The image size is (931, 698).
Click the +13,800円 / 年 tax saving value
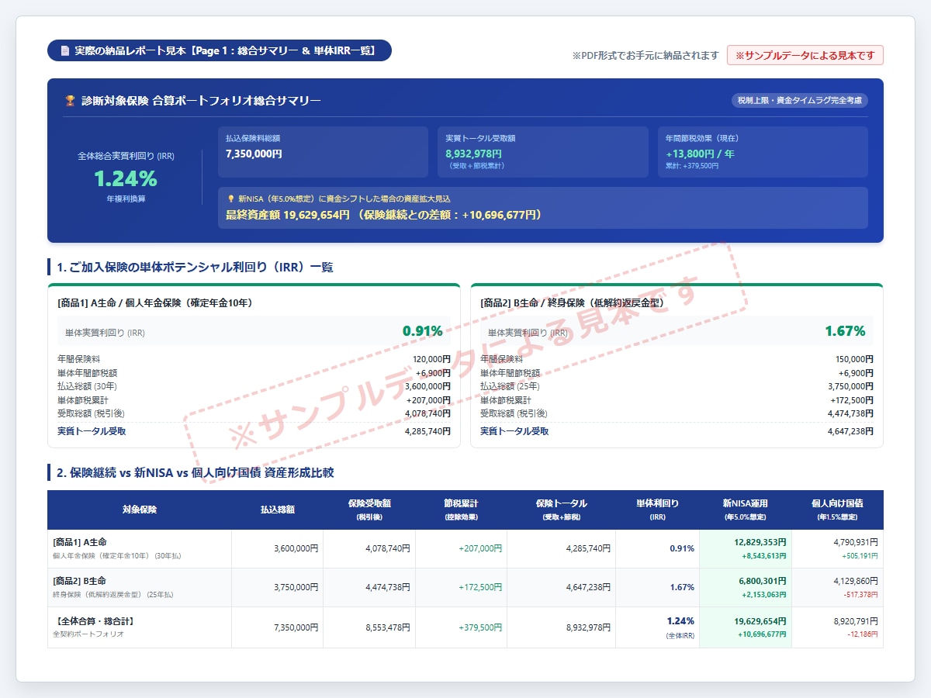(x=700, y=154)
